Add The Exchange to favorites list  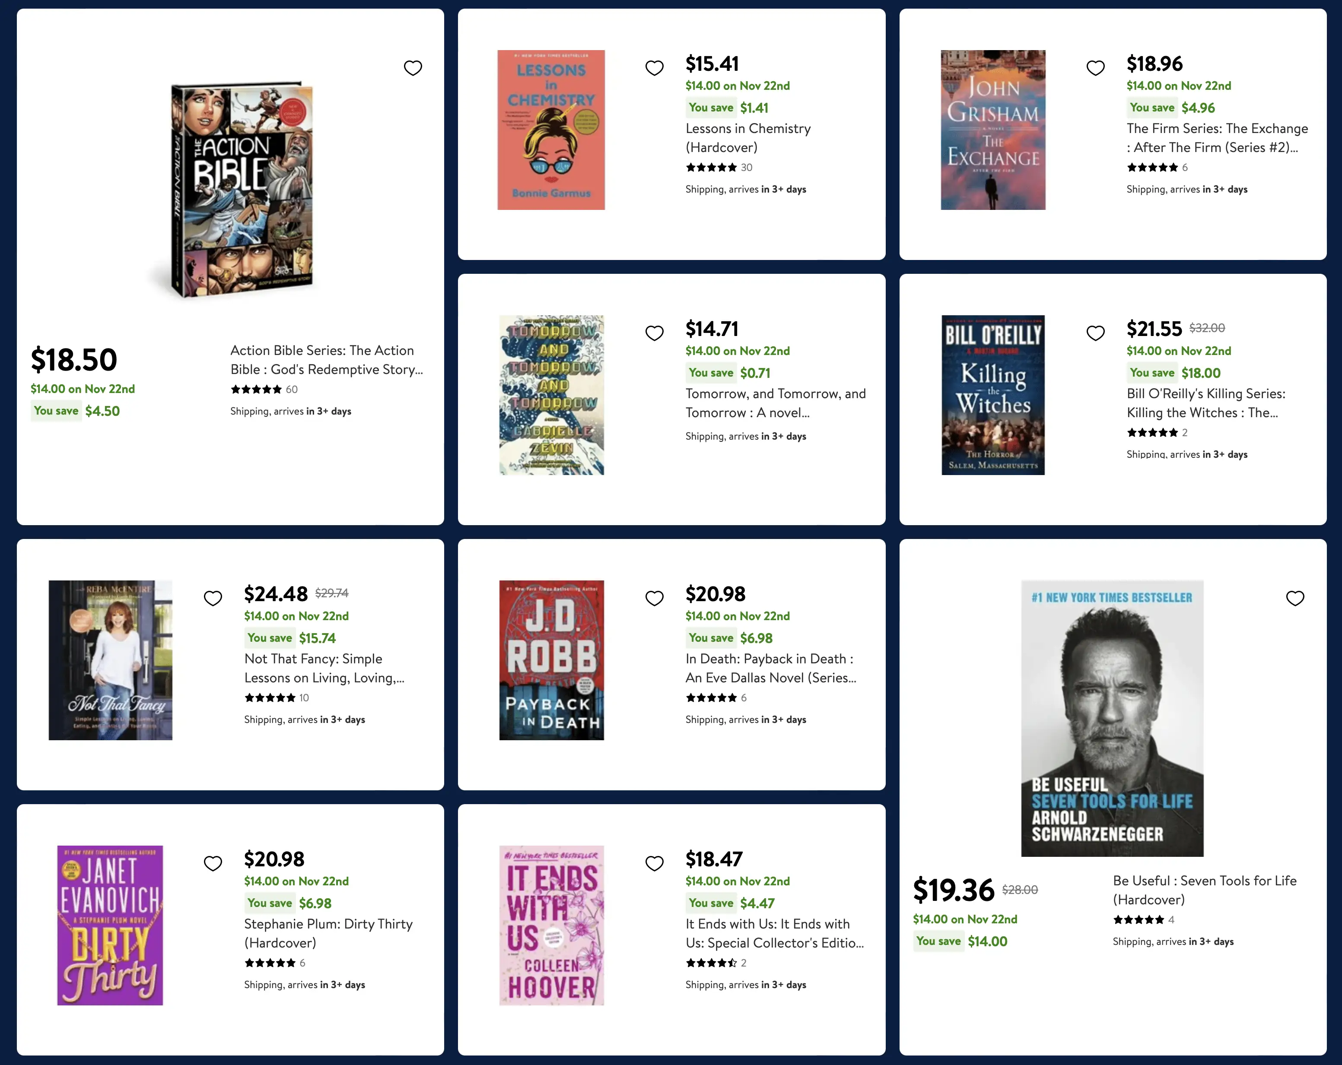coord(1096,68)
